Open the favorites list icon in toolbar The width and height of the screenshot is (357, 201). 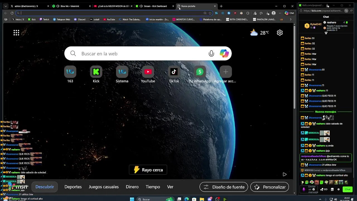click(261, 13)
